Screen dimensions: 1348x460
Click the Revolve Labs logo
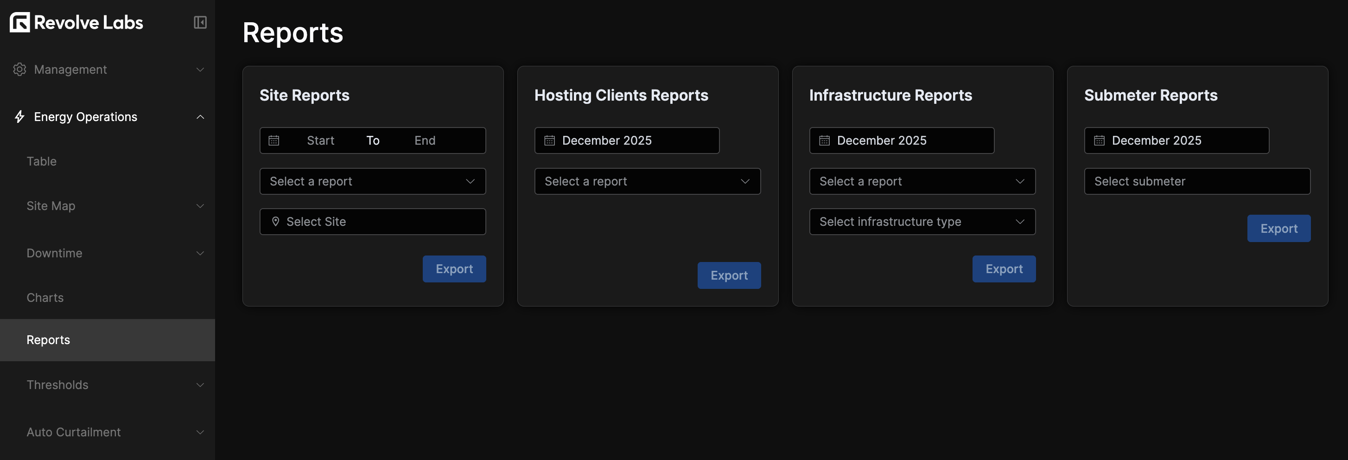pyautogui.click(x=76, y=23)
